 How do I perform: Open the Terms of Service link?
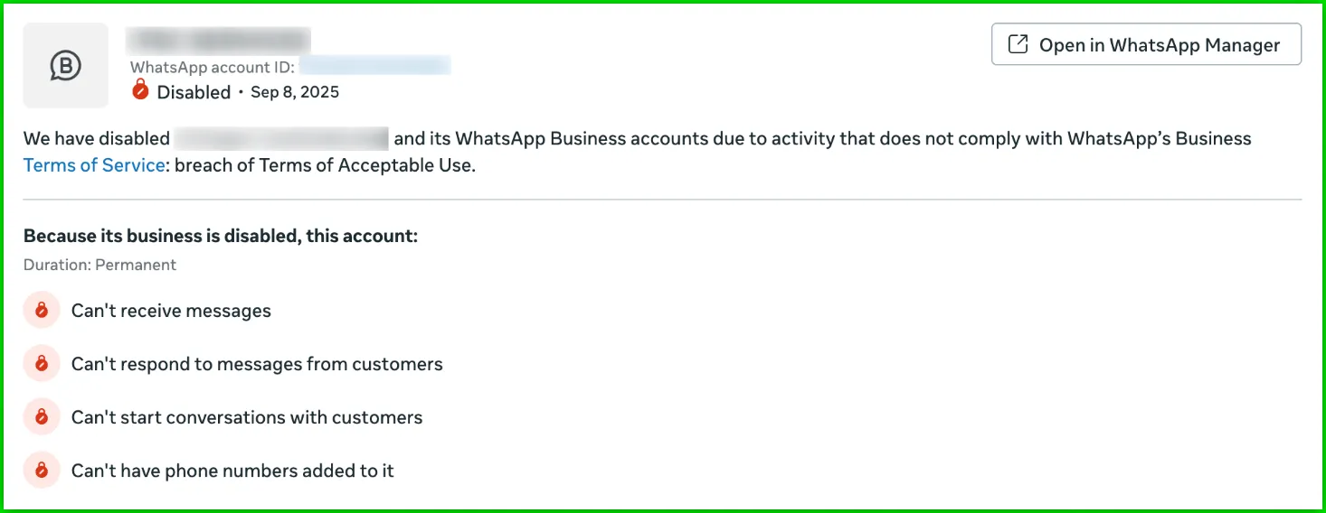[94, 165]
